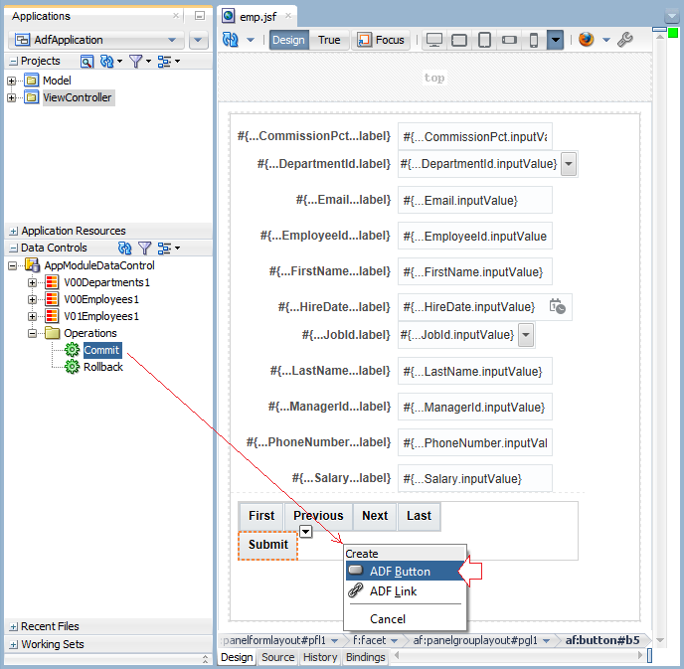Expand the V00Departments1 node

coord(32,282)
